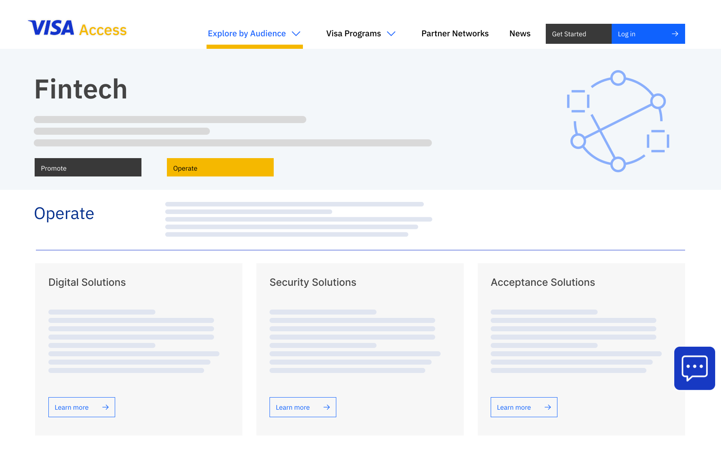The height and width of the screenshot is (466, 721).
Task: Learn more about Digital Solutions
Action: click(82, 407)
